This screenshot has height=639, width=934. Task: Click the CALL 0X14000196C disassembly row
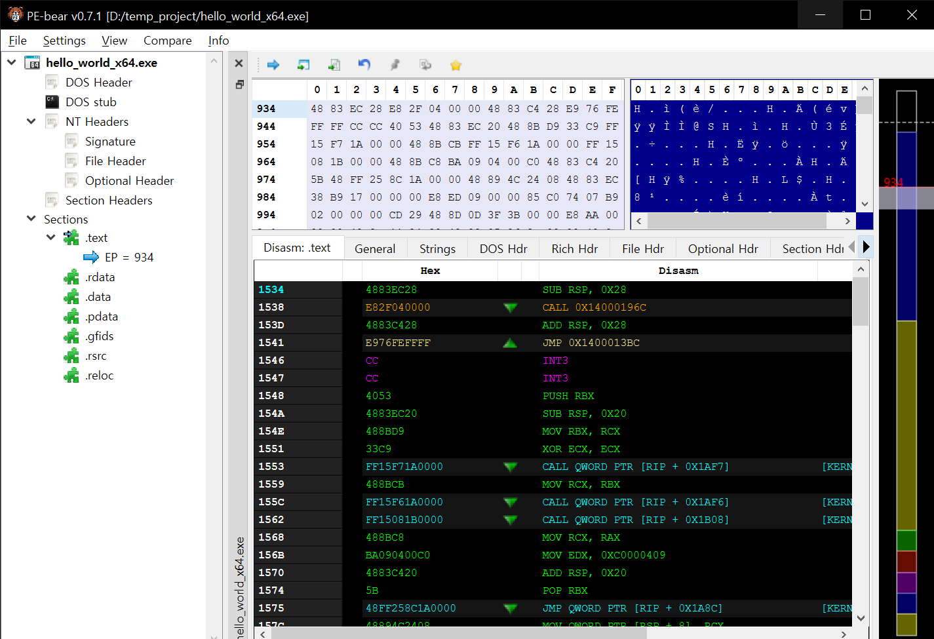point(593,307)
